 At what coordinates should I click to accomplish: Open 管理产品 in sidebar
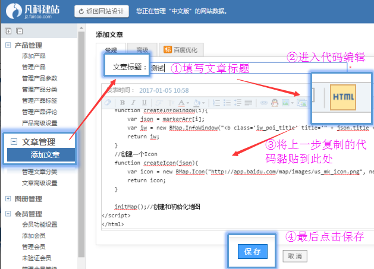(x=34, y=67)
